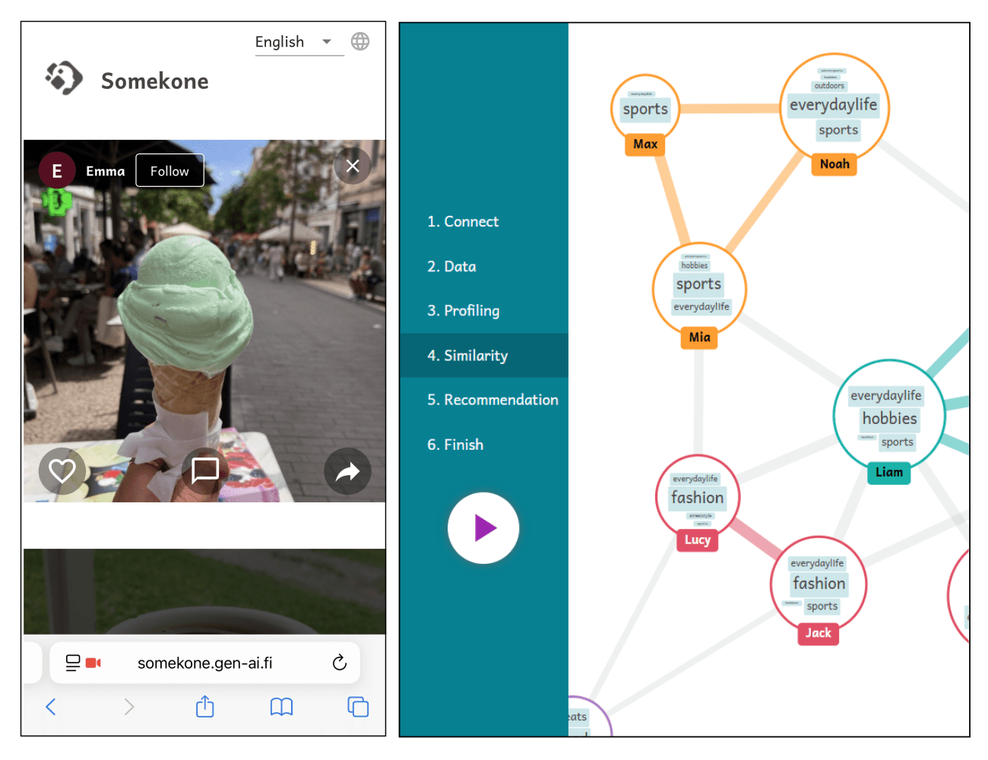Image resolution: width=988 pixels, height=760 pixels.
Task: Close Emma's post with the X
Action: [x=352, y=166]
